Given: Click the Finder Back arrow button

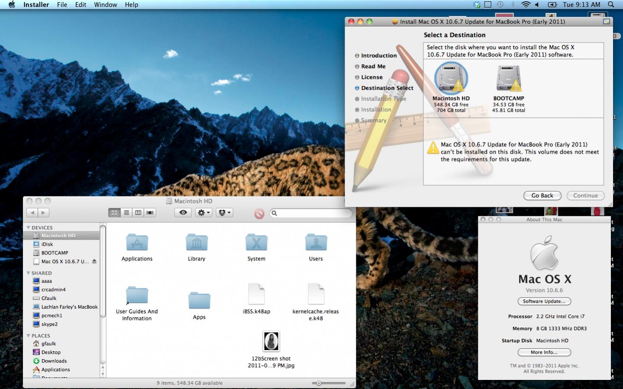Looking at the screenshot, I should [x=32, y=212].
